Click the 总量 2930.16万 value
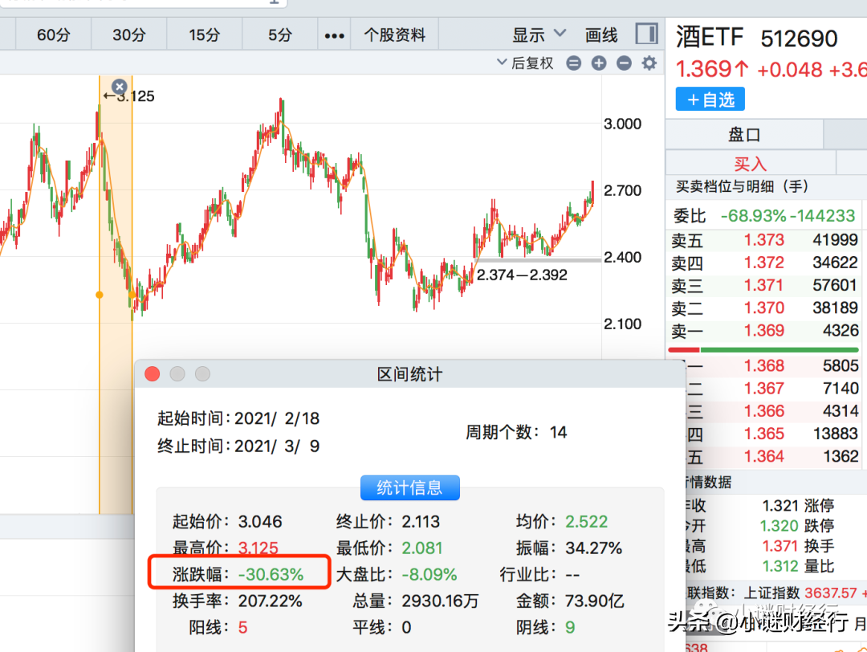The image size is (867, 652). (x=440, y=601)
